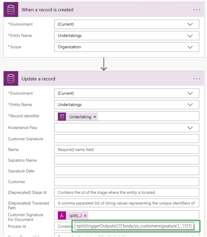
Task: Click the Scope label in trigger card
Action: pyautogui.click(x=16, y=47)
